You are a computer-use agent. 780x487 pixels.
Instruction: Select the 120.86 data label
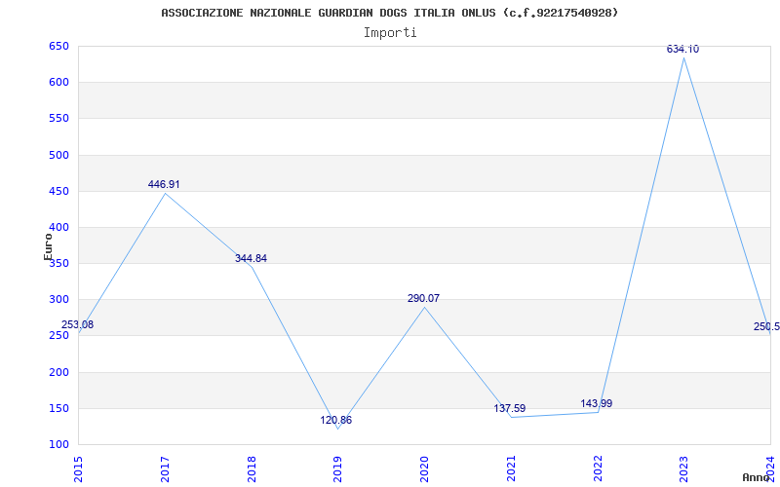[x=335, y=420]
